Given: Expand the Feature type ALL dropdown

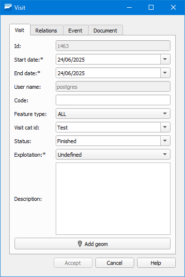Looking at the screenshot, I should click(x=113, y=114).
